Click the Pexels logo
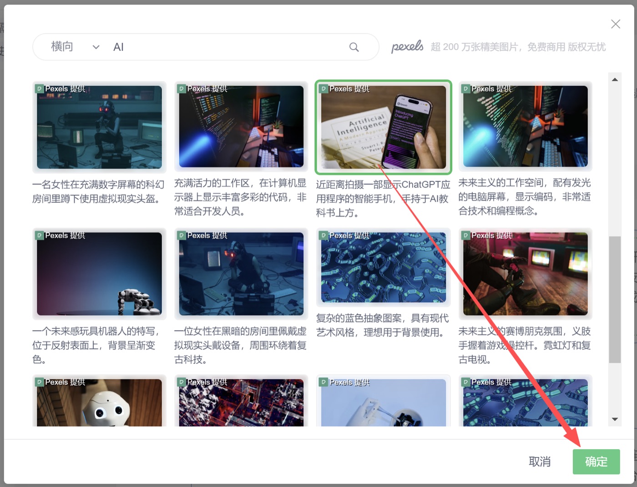The image size is (637, 487). pos(407,46)
